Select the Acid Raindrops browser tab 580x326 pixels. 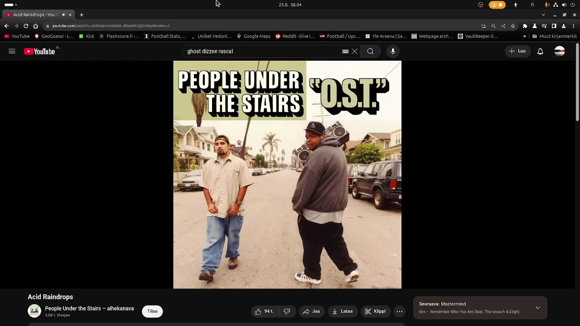tap(39, 14)
